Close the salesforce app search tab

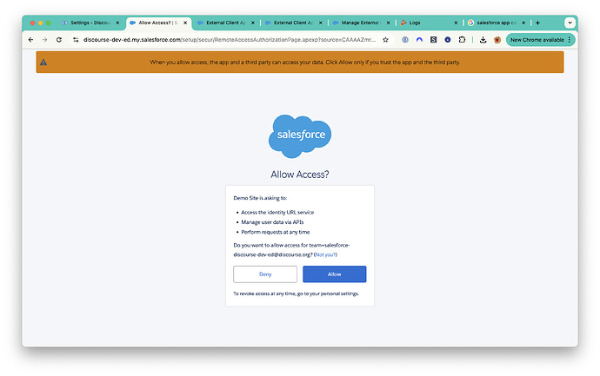[x=523, y=23]
